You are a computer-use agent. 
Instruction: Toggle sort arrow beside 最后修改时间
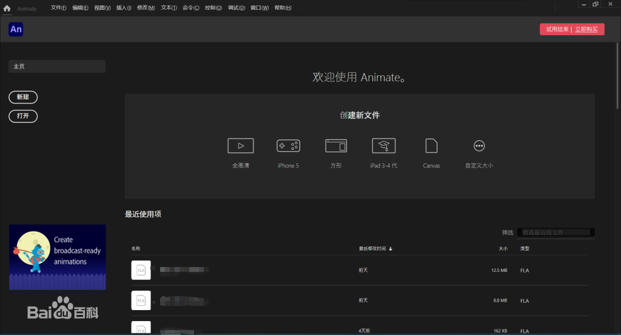click(391, 249)
